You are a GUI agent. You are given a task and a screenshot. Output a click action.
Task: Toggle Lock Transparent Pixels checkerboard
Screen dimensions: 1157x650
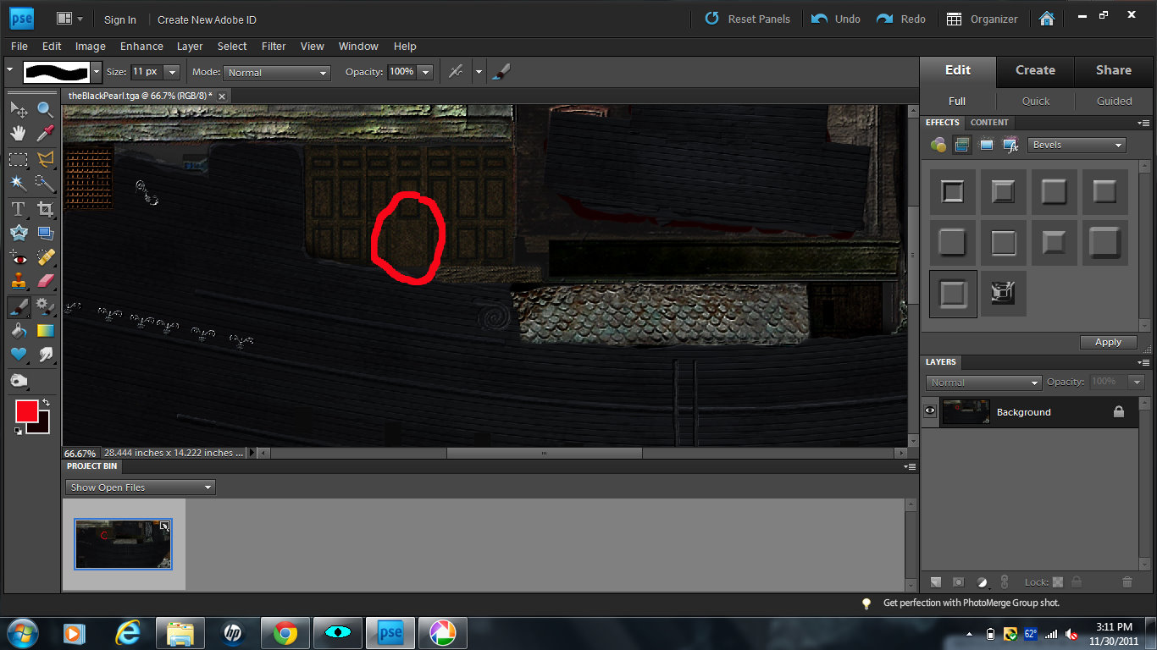(1057, 582)
